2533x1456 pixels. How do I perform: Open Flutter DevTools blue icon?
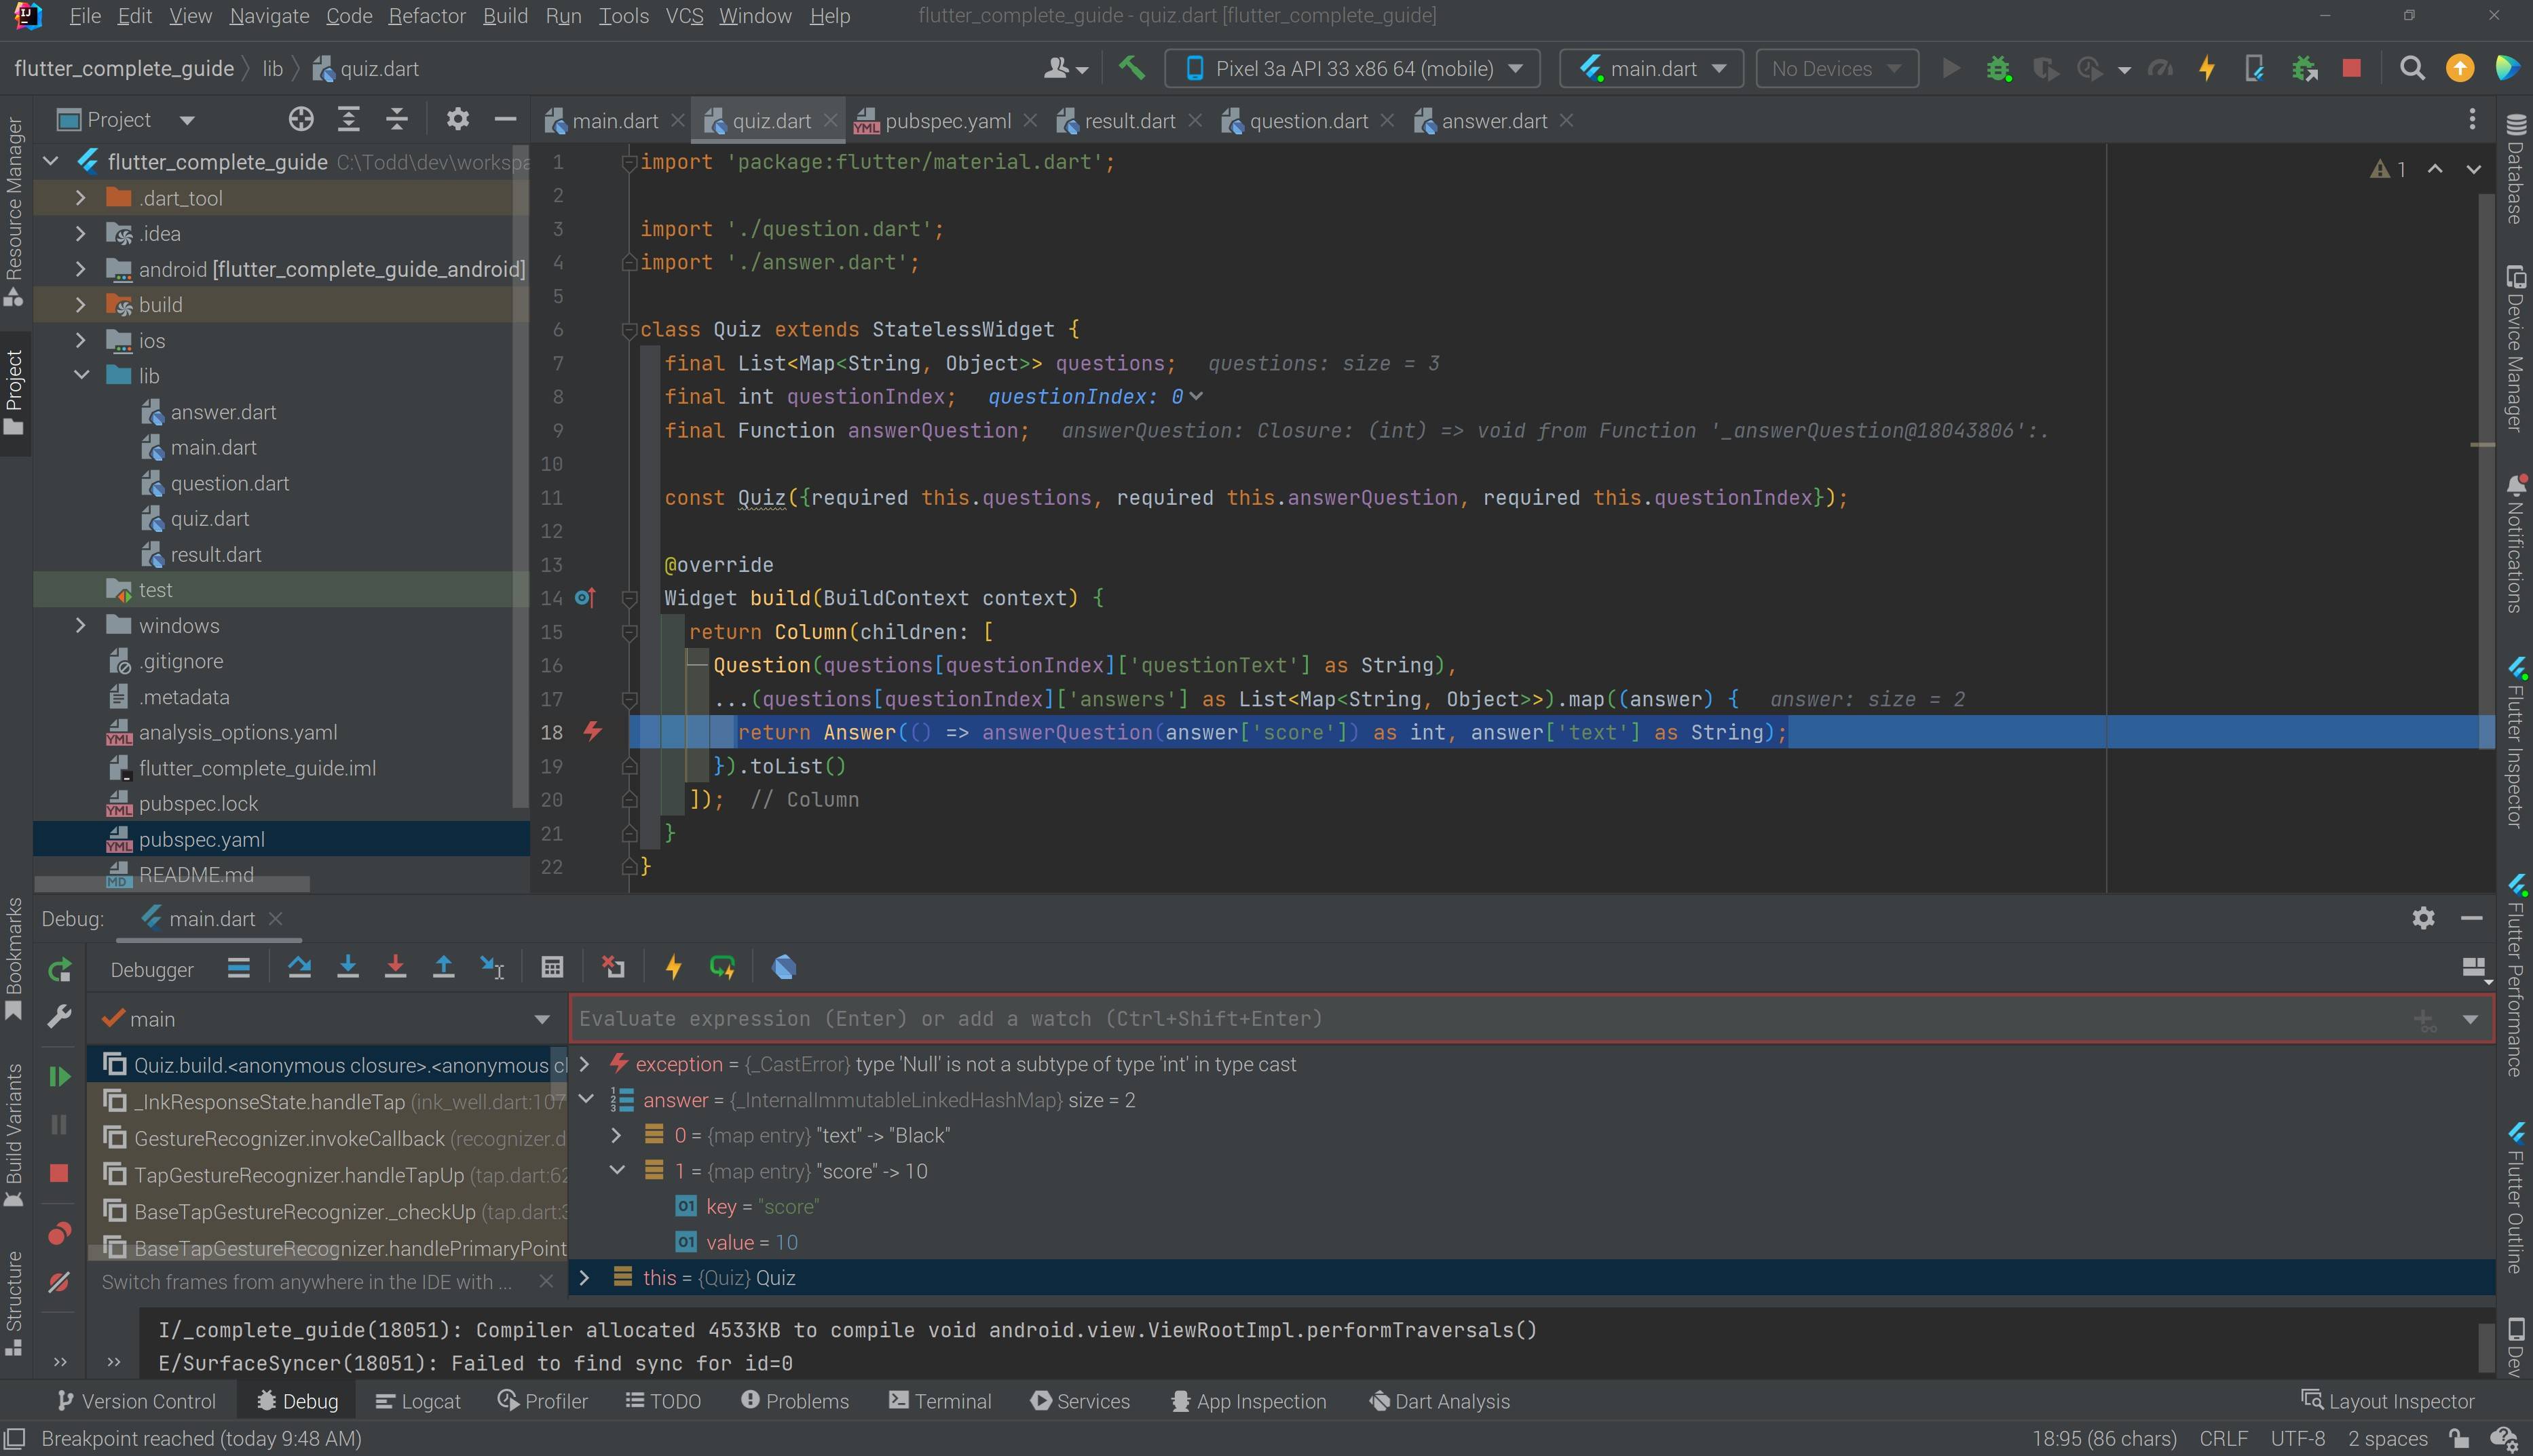tap(785, 967)
